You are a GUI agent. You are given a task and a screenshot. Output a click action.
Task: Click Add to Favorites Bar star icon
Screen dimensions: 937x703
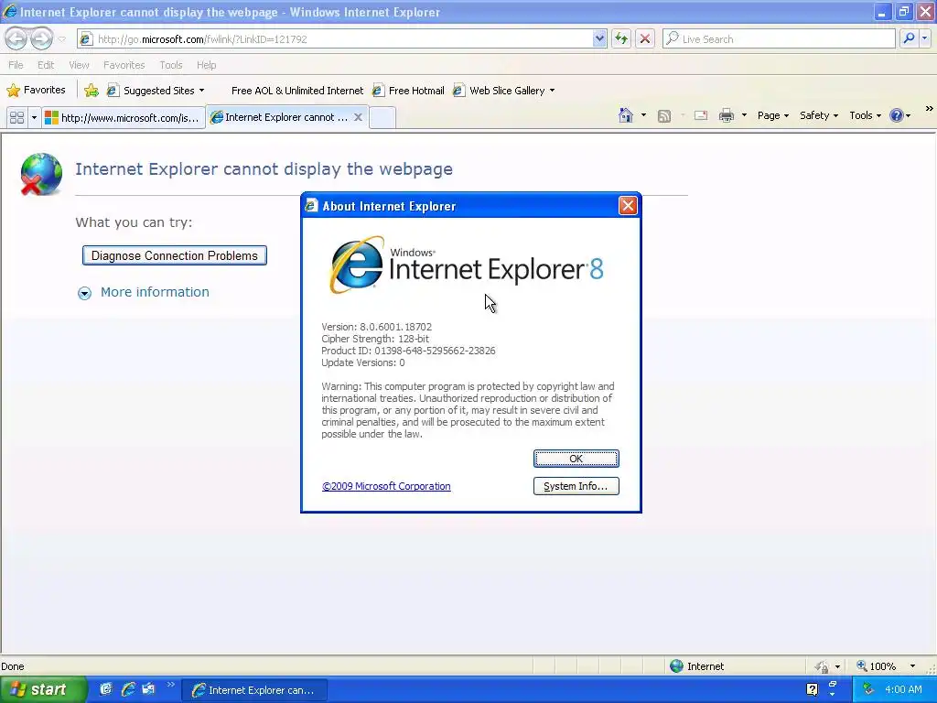tap(92, 91)
